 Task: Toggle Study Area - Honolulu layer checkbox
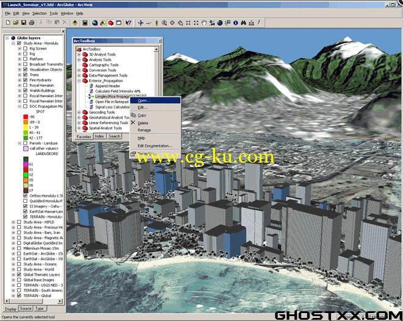coord(19,43)
